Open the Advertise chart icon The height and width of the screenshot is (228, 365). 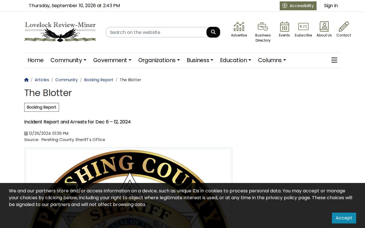pyautogui.click(x=239, y=27)
